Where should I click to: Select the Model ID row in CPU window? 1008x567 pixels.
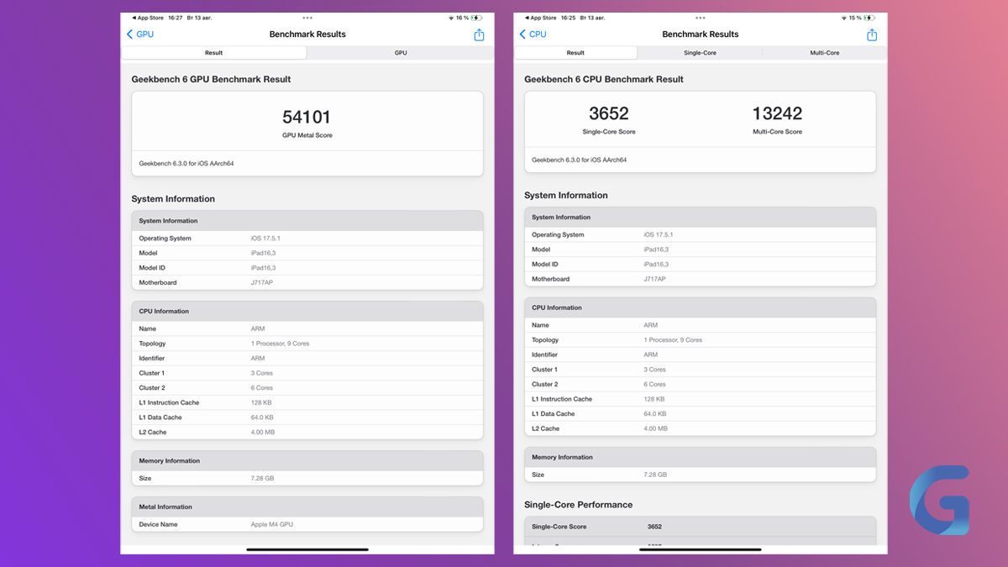pyautogui.click(x=701, y=265)
